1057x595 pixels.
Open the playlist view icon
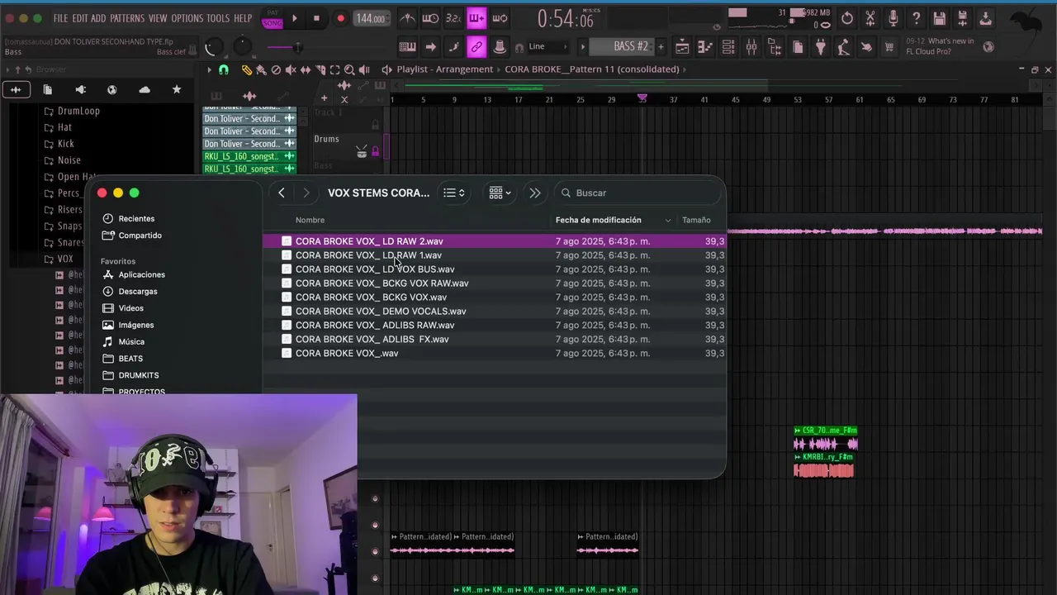point(682,47)
